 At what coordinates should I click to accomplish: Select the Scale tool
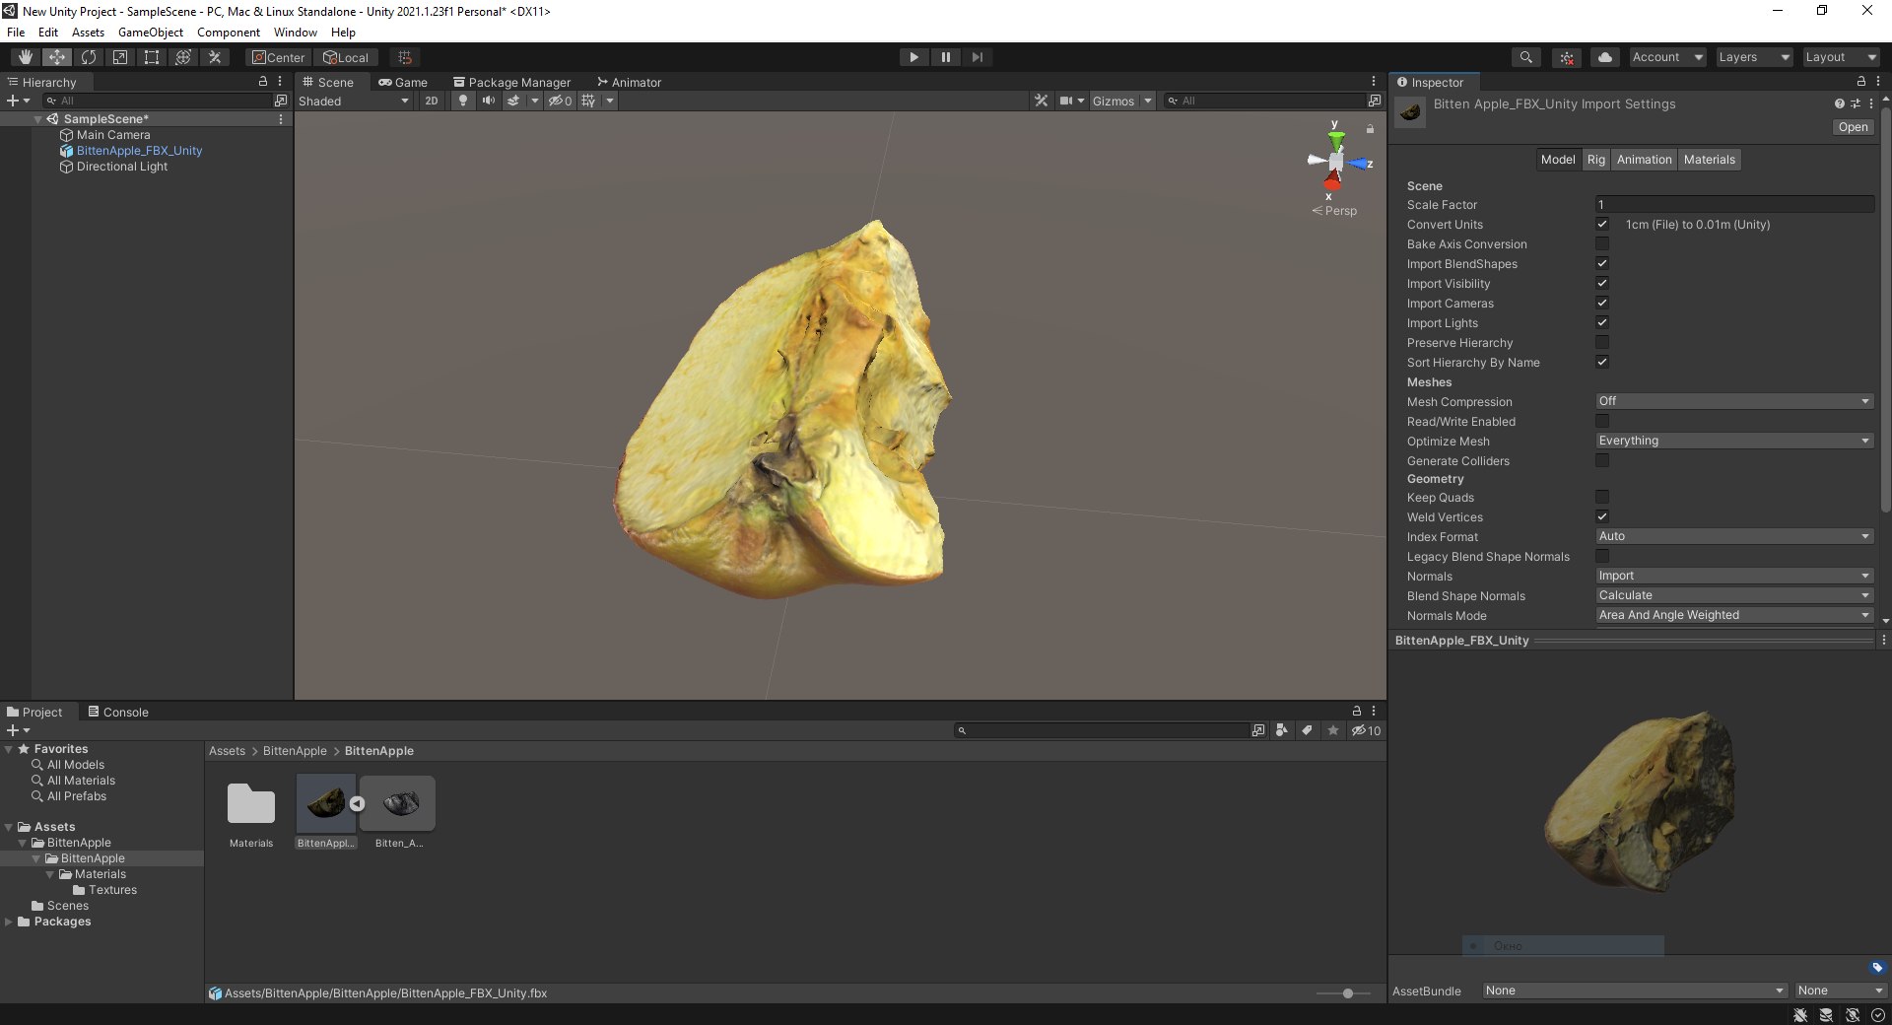coord(119,57)
